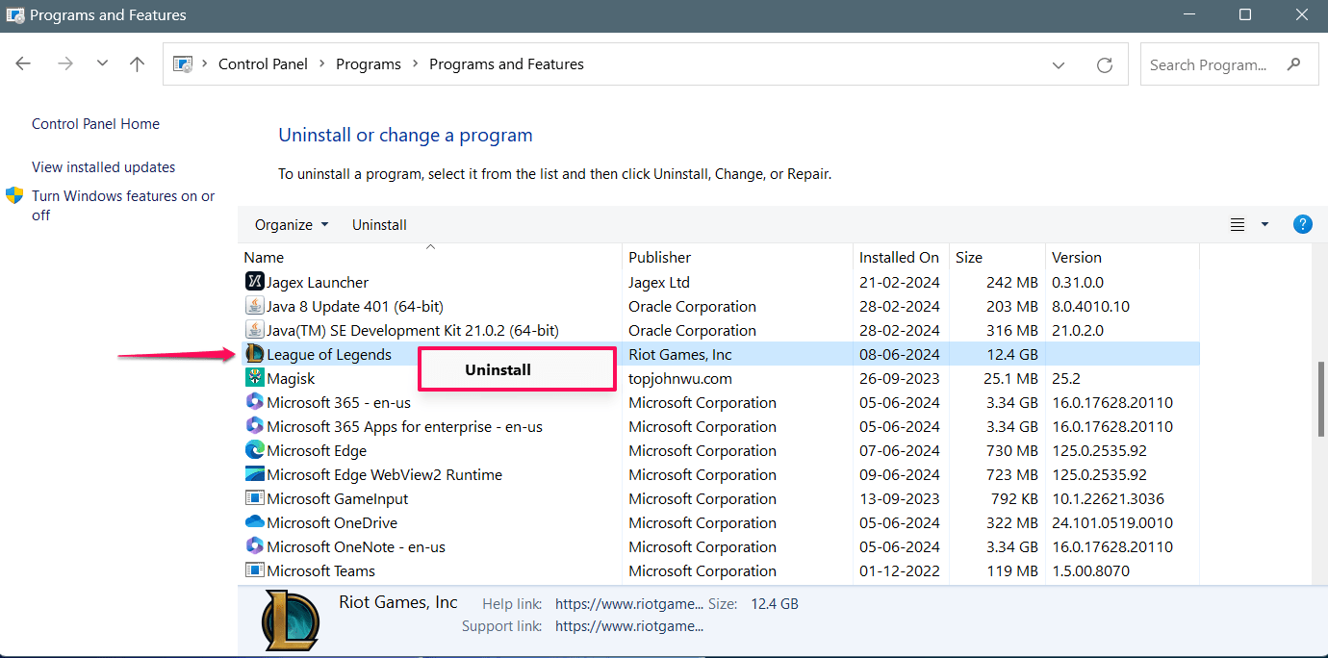
Task: Select Programs and Features breadcrumb
Action: tap(506, 64)
